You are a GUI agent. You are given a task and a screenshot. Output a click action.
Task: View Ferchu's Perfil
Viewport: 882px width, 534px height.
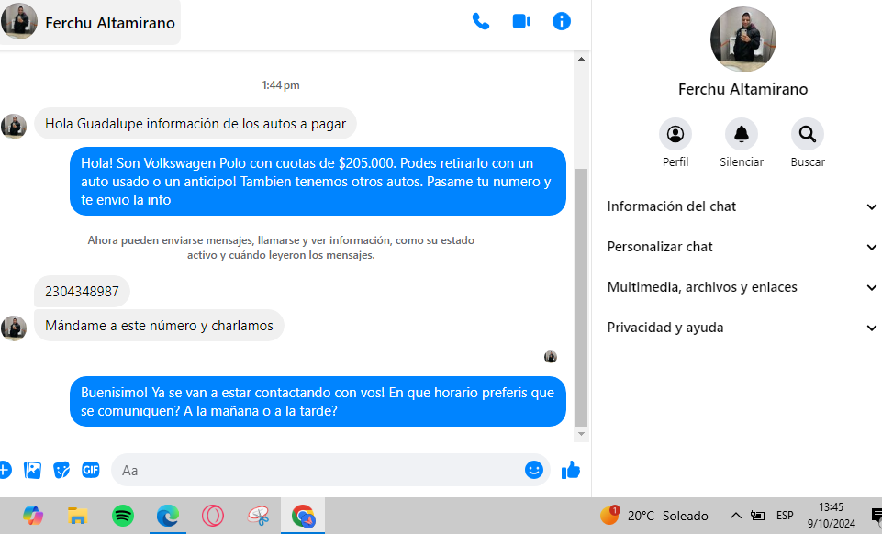(675, 135)
